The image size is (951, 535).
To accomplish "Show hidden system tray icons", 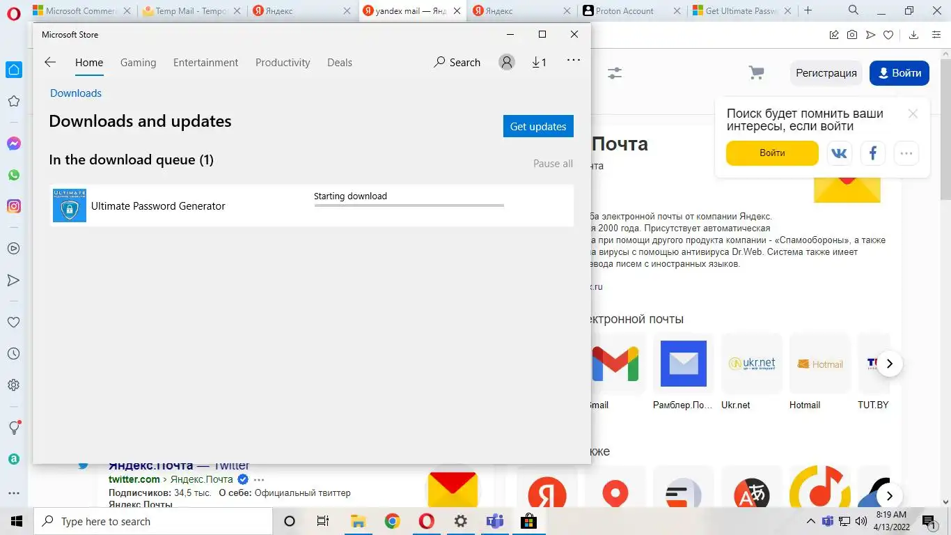I will 810,521.
